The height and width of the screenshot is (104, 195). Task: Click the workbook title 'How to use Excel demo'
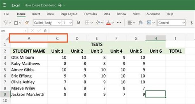coord(40,5)
